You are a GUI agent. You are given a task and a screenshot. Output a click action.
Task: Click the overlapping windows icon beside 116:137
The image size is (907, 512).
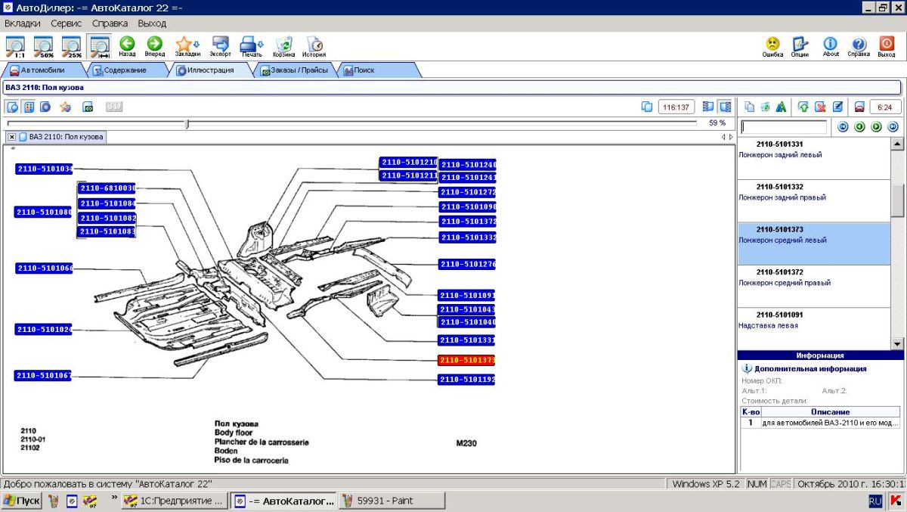click(646, 107)
